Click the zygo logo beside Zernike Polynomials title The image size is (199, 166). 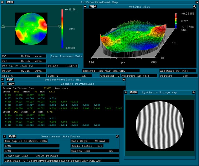pos(11,84)
